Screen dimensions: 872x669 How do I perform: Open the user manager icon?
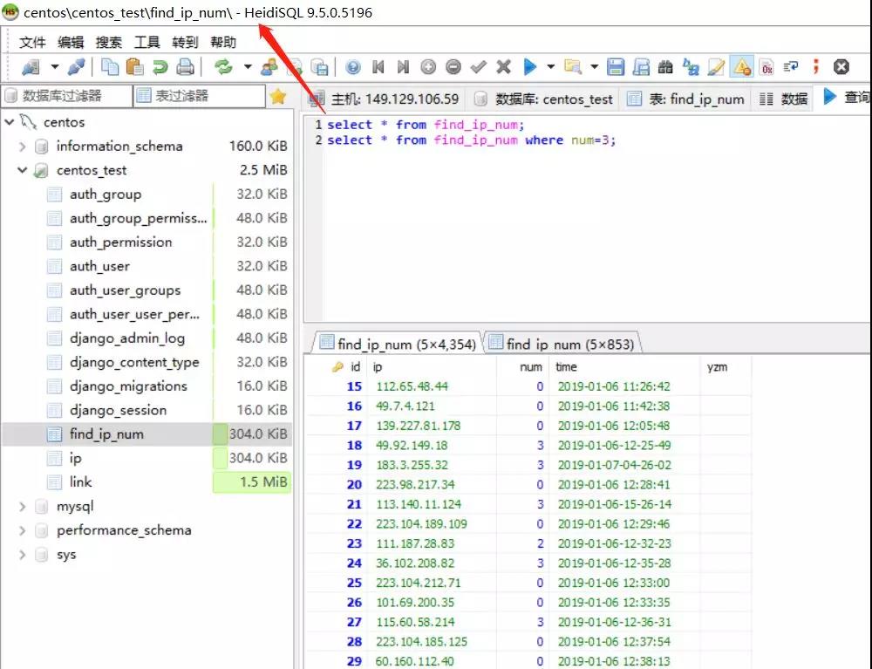(x=269, y=67)
